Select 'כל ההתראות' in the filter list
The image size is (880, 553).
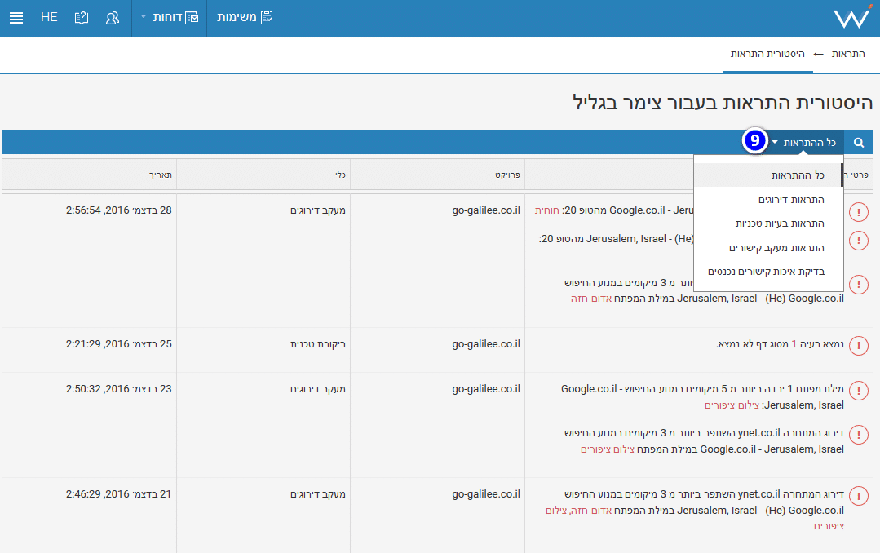pos(768,175)
